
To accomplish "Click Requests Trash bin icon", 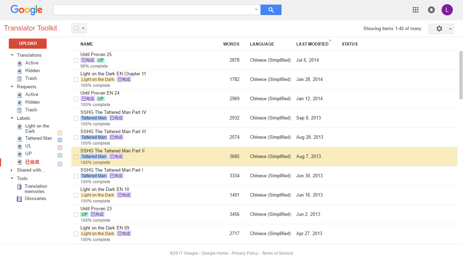I will coord(20,110).
